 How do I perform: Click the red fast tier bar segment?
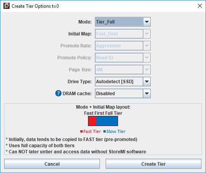tap(92, 121)
